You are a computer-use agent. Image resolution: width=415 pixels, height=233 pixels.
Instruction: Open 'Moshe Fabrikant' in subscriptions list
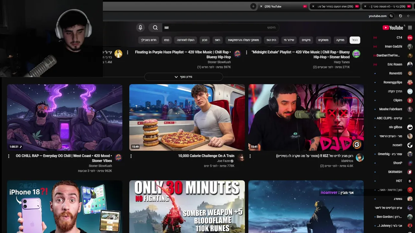coord(393,109)
